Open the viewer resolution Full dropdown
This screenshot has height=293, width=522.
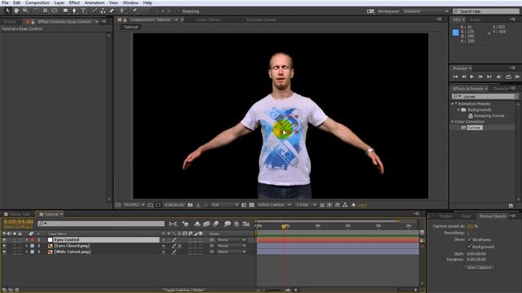(225, 205)
